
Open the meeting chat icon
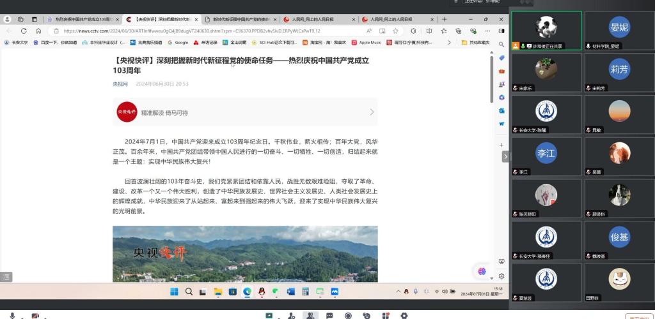coord(329,315)
